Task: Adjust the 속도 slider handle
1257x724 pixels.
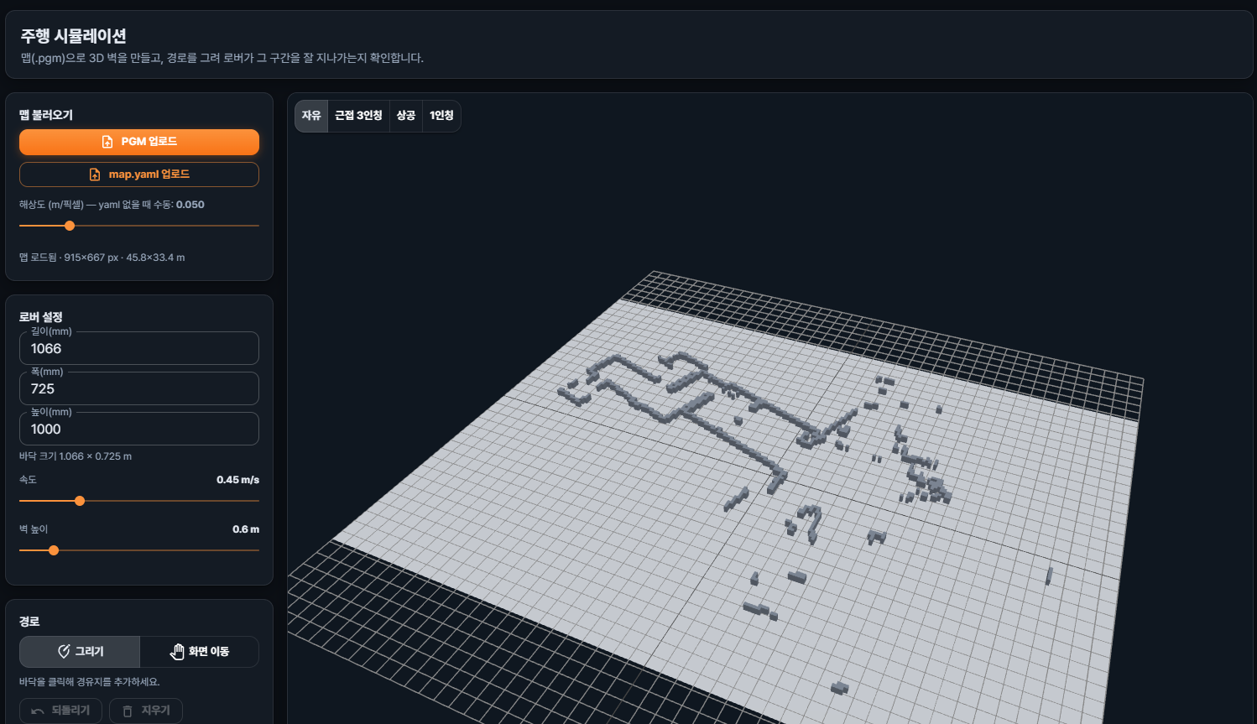Action: tap(80, 501)
